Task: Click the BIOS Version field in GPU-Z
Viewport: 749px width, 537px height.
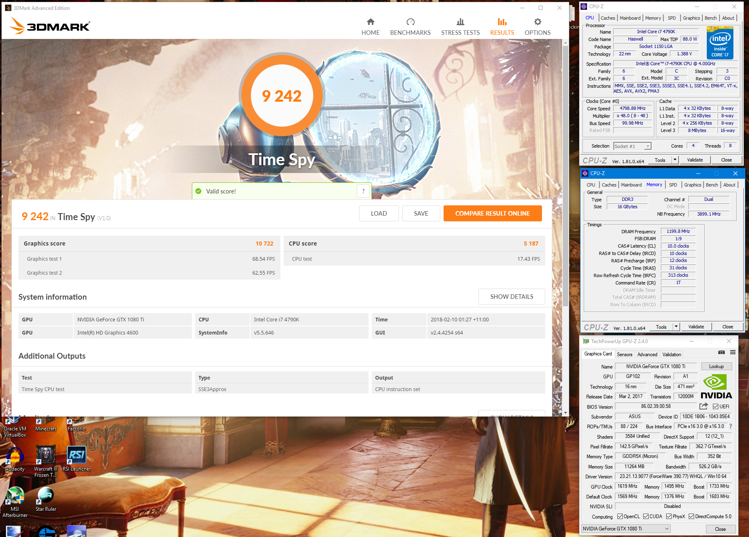Action: coord(656,406)
